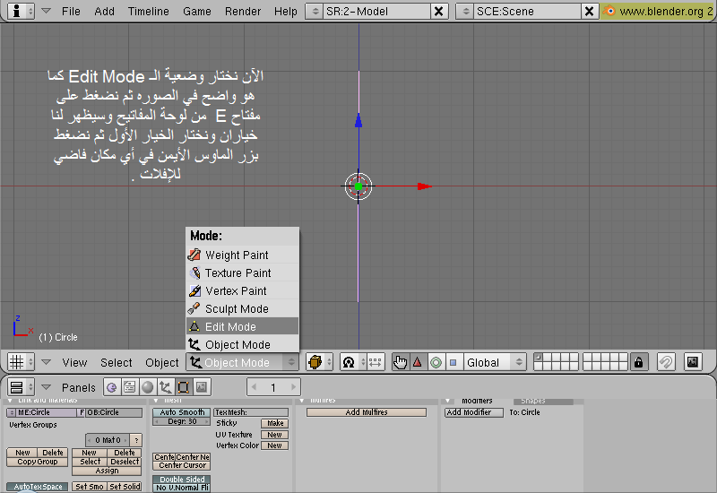
Task: Open the pivot point icon selector
Action: tap(353, 362)
